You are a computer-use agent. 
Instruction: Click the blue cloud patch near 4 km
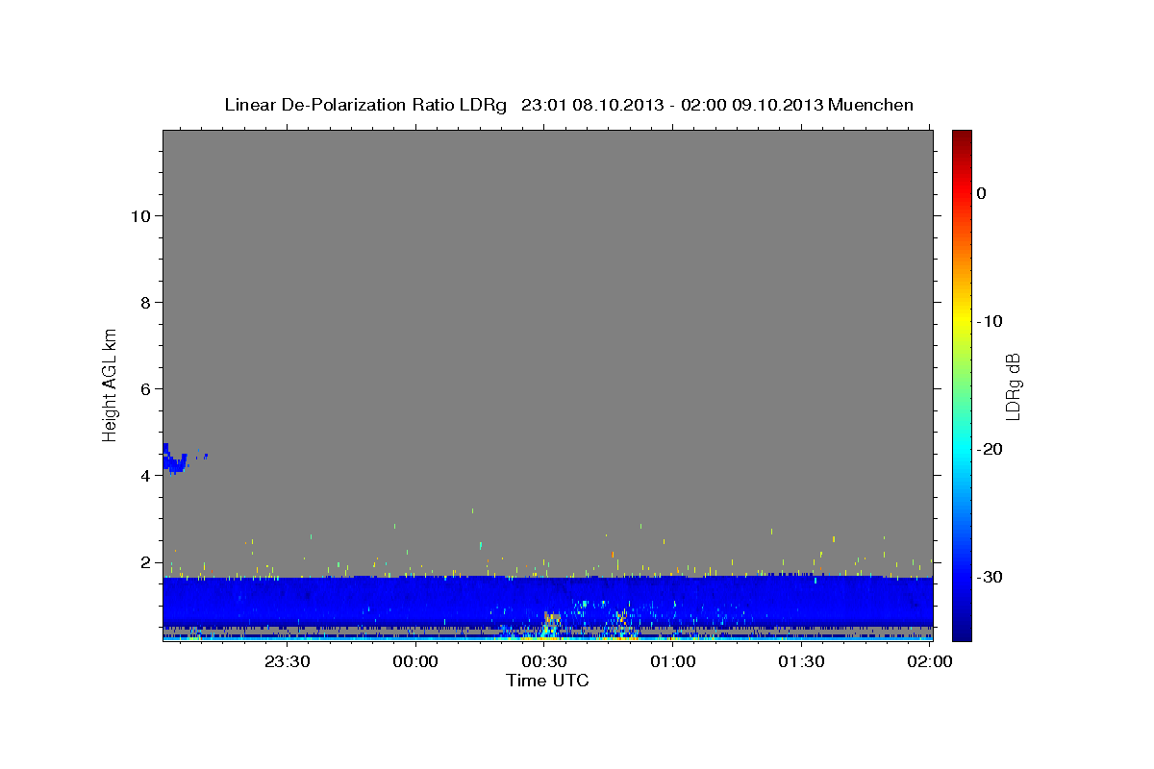click(x=175, y=460)
